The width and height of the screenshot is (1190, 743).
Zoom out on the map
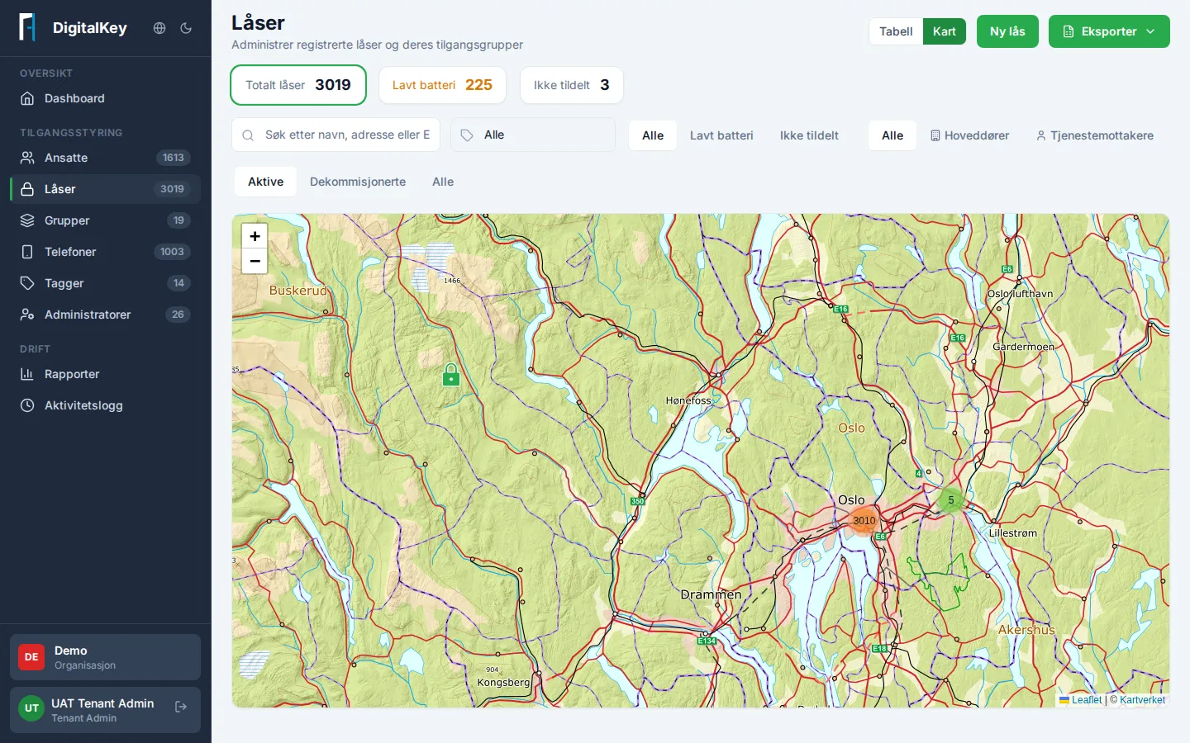point(255,261)
